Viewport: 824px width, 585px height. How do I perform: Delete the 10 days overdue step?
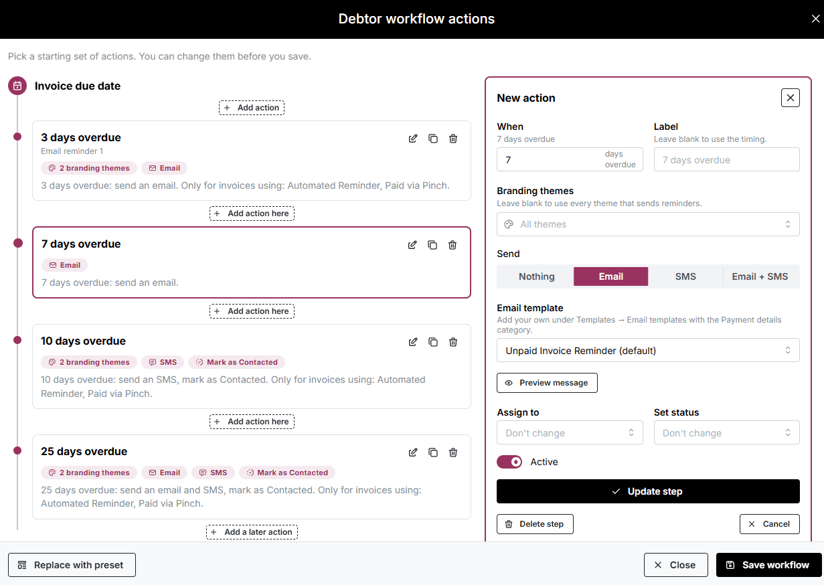[x=453, y=342]
